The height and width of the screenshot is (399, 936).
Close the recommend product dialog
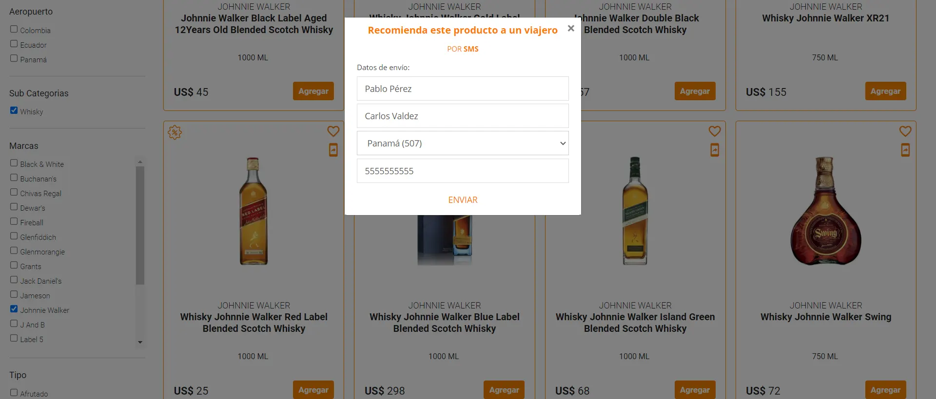[571, 29]
